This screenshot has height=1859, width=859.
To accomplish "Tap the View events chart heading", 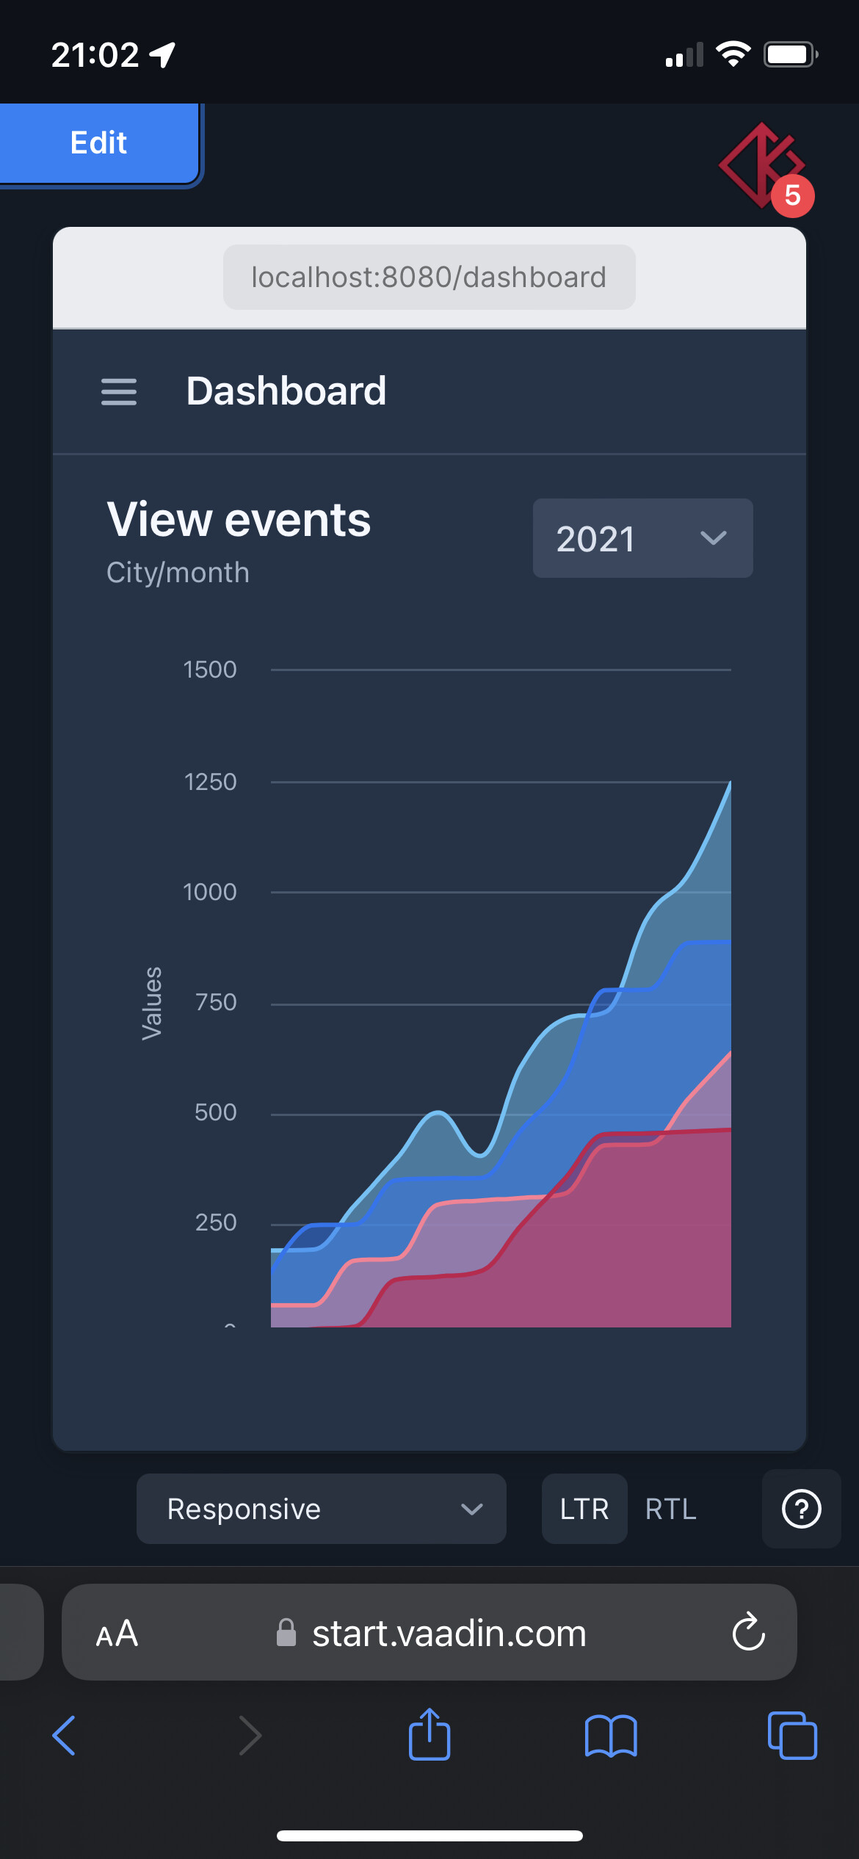I will pos(239,520).
